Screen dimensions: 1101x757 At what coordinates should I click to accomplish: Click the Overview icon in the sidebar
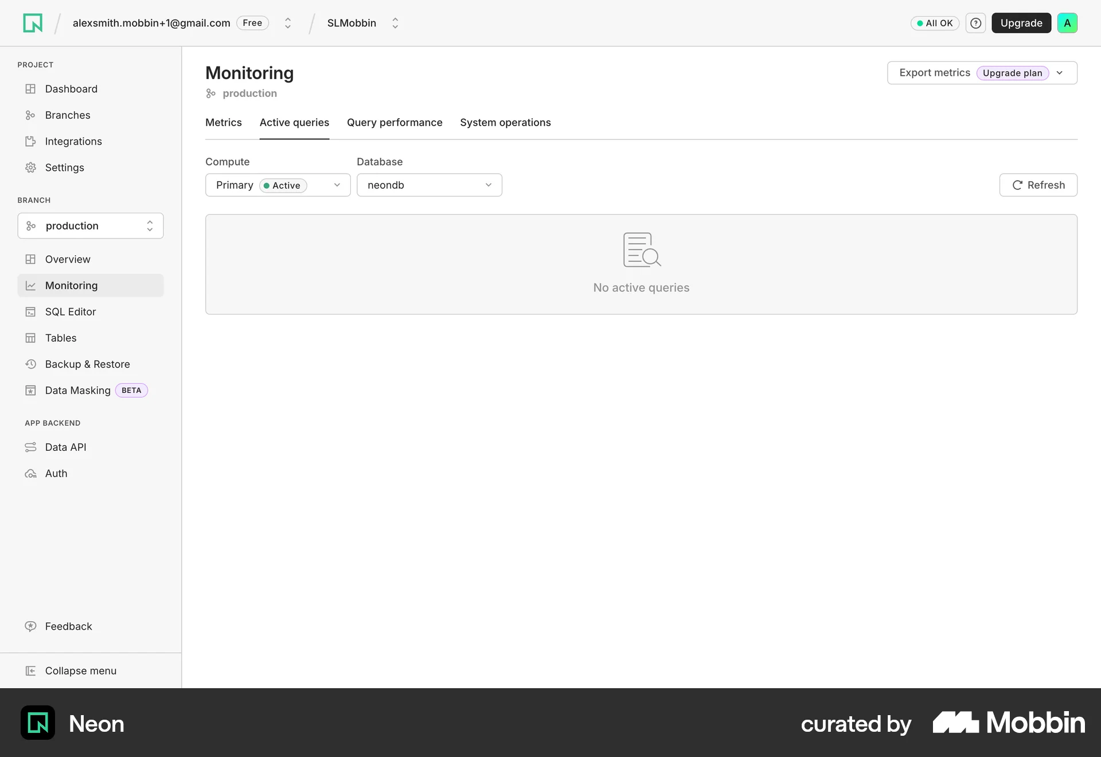click(x=30, y=259)
